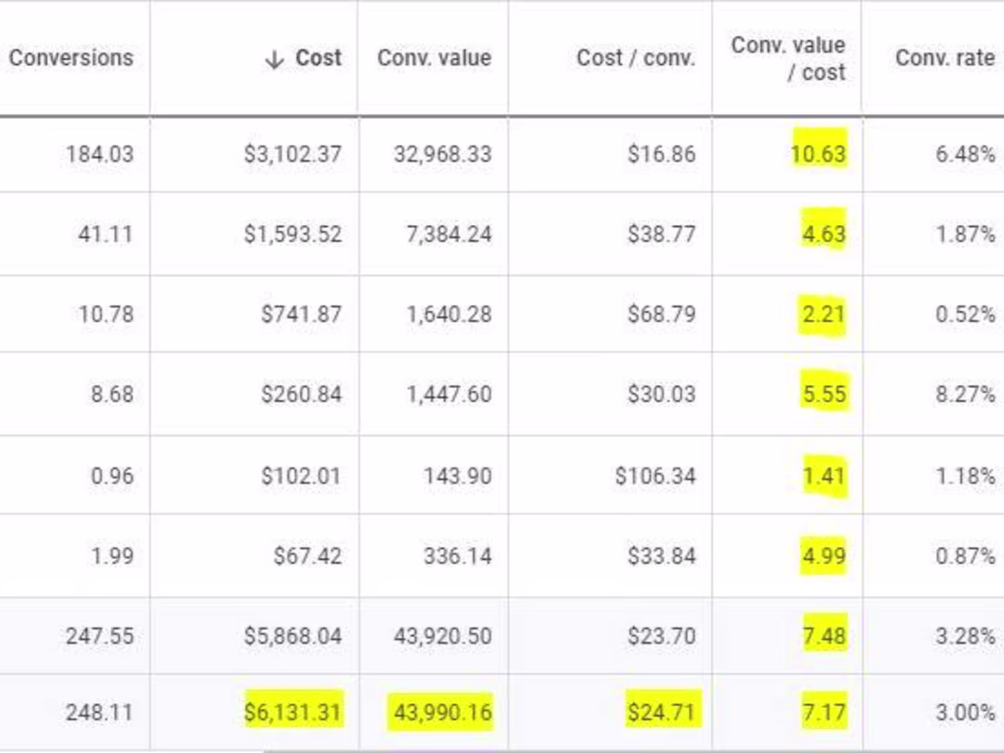The height and width of the screenshot is (753, 1004).
Task: Sort by the Conv. rate column
Action: pyautogui.click(x=944, y=58)
